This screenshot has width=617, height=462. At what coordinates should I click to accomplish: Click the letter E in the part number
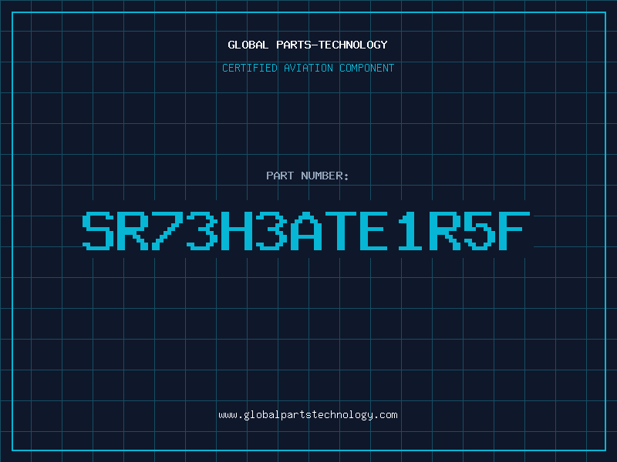(x=374, y=230)
